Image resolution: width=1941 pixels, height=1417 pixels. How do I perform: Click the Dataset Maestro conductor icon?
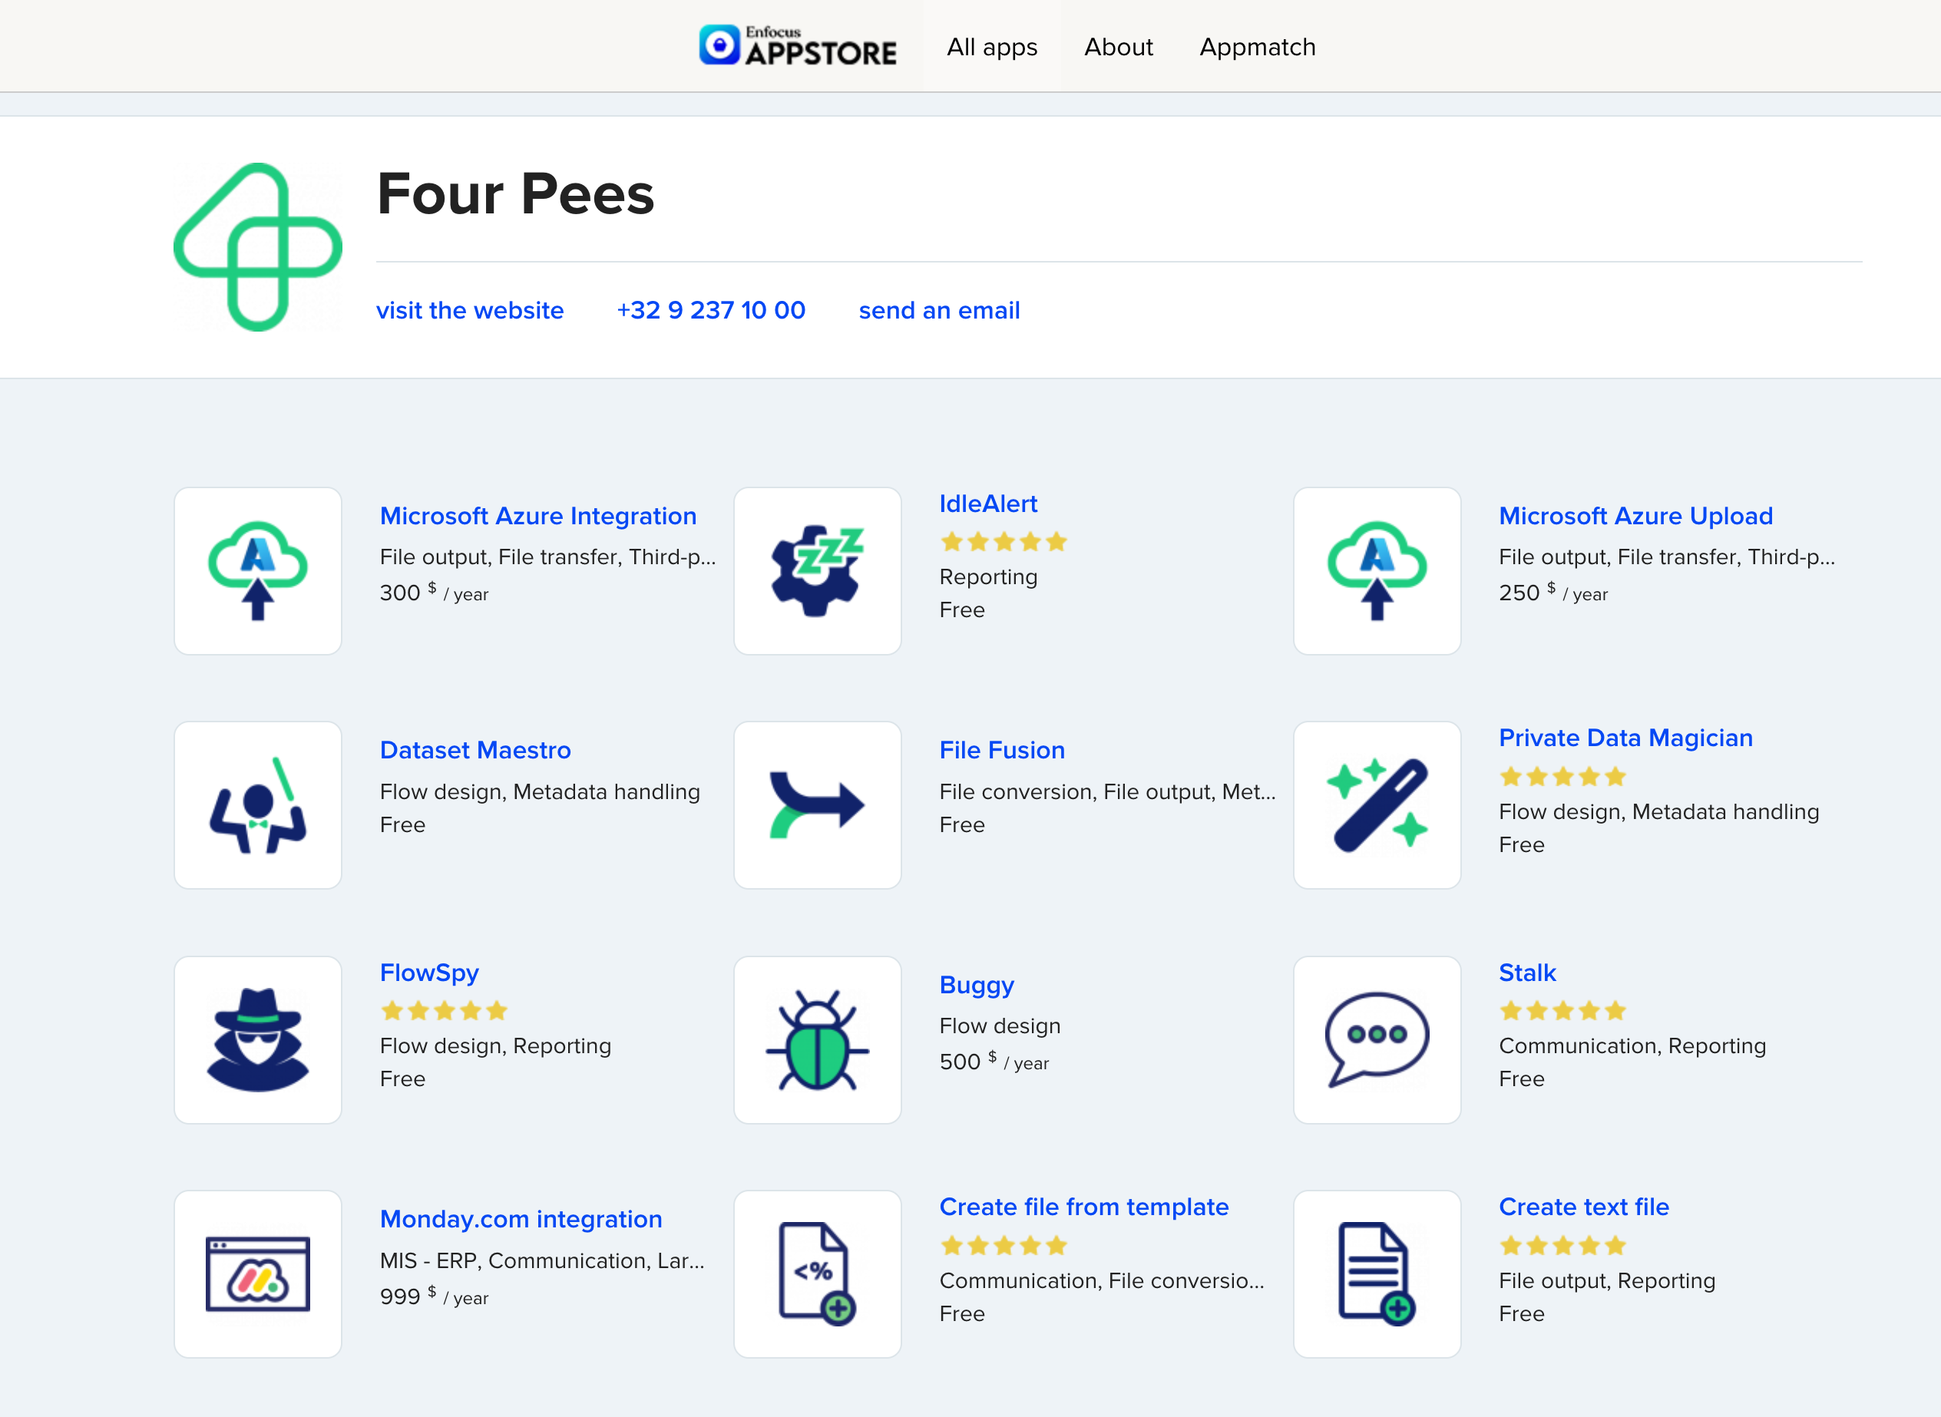coord(258,804)
